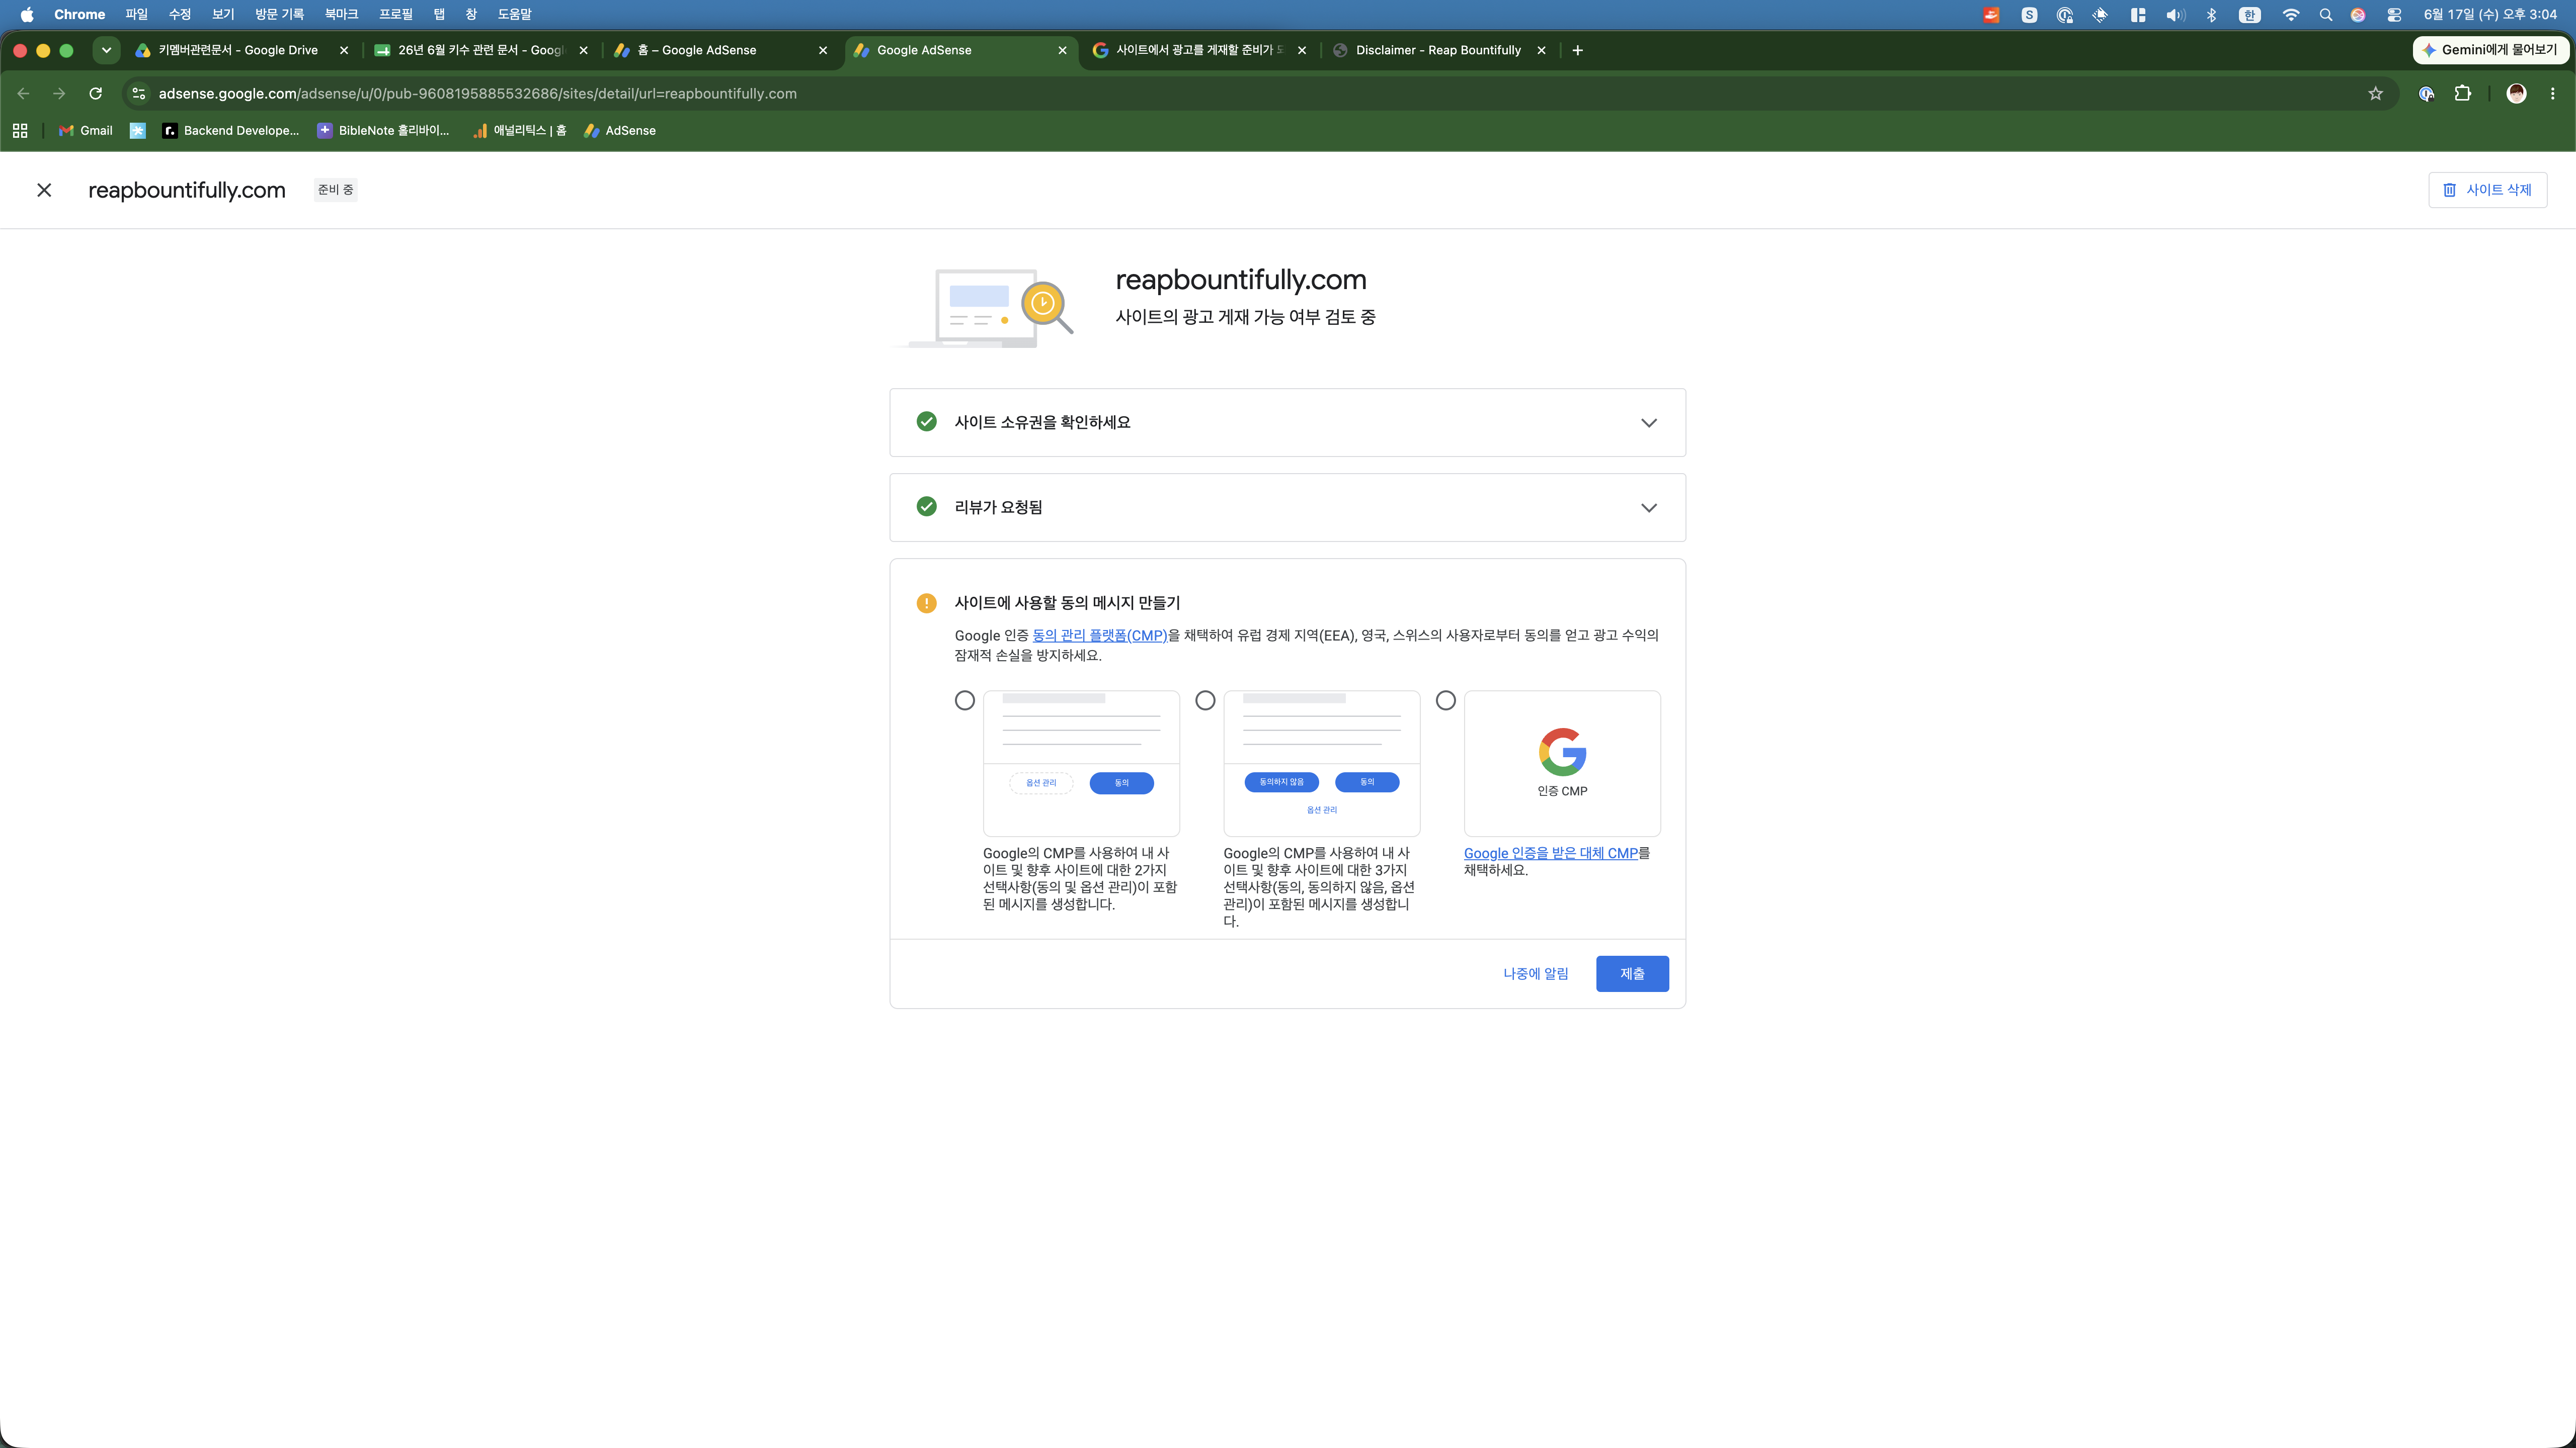Open the apps grid in bookmarks bar

[x=20, y=131]
